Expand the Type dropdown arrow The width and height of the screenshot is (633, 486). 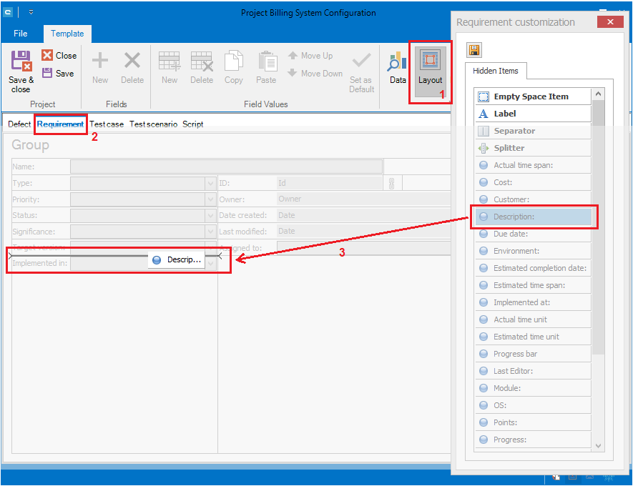tap(210, 183)
